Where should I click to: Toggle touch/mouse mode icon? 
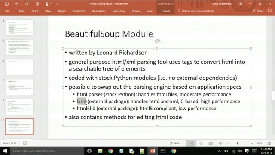(x=47, y=4)
